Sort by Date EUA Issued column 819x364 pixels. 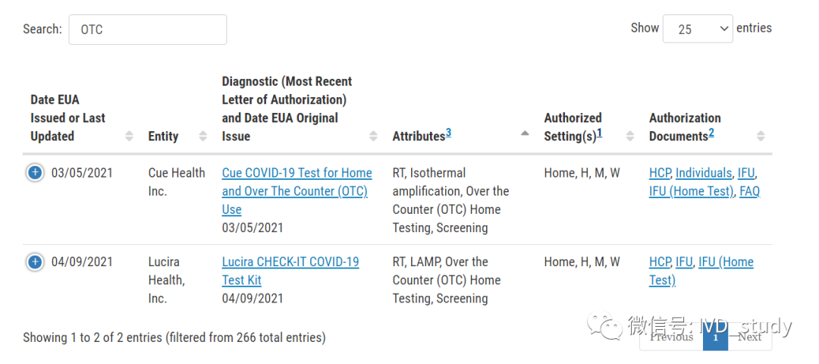pyautogui.click(x=129, y=136)
